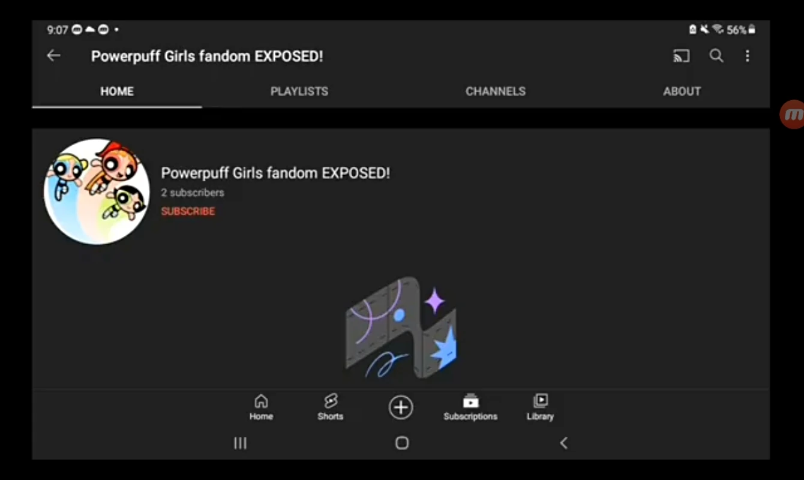Tap the channel name beside the avatar
Viewport: 804px width, 480px height.
pos(275,173)
